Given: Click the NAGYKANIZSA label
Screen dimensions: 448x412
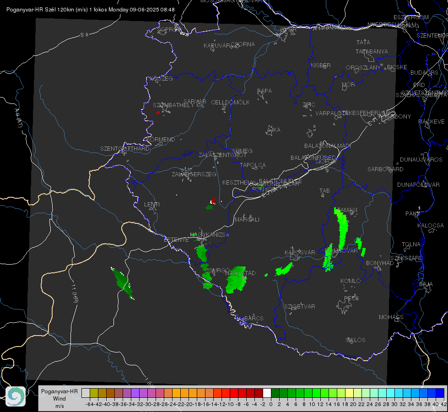Looking at the screenshot, I should click(210, 235).
